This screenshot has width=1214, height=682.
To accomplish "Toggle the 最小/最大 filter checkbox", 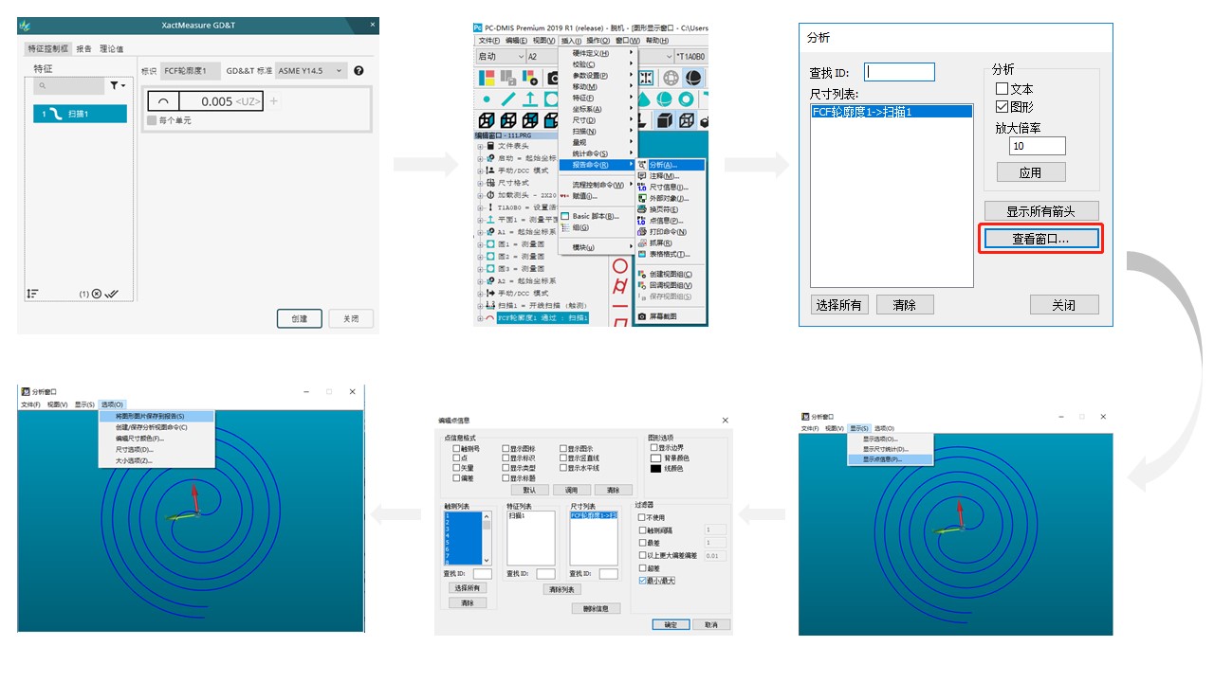I will tap(644, 580).
